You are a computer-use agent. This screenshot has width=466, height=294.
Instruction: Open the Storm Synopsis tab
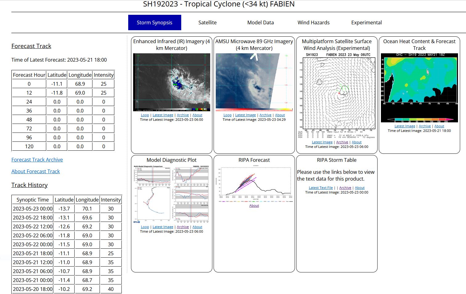[x=154, y=22]
